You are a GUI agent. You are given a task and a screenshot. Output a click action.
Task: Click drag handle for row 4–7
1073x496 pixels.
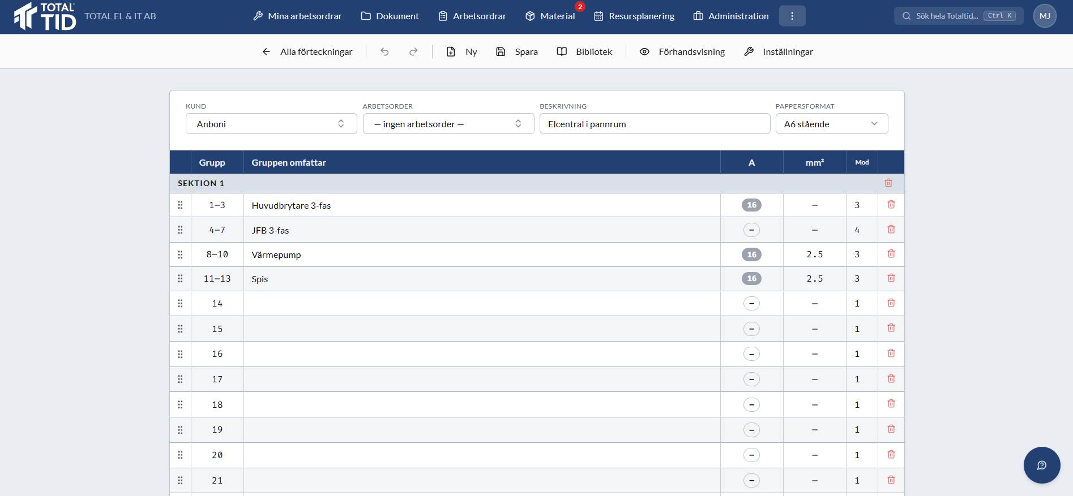pyautogui.click(x=180, y=230)
